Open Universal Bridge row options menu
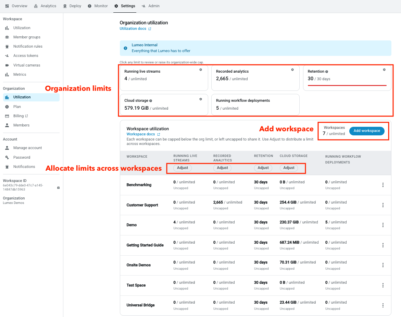Viewport: 401px width, 317px height. pyautogui.click(x=383, y=305)
